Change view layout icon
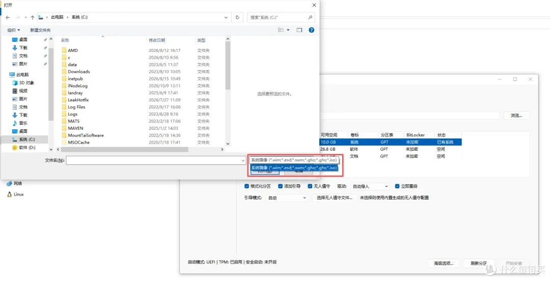 tap(281, 30)
